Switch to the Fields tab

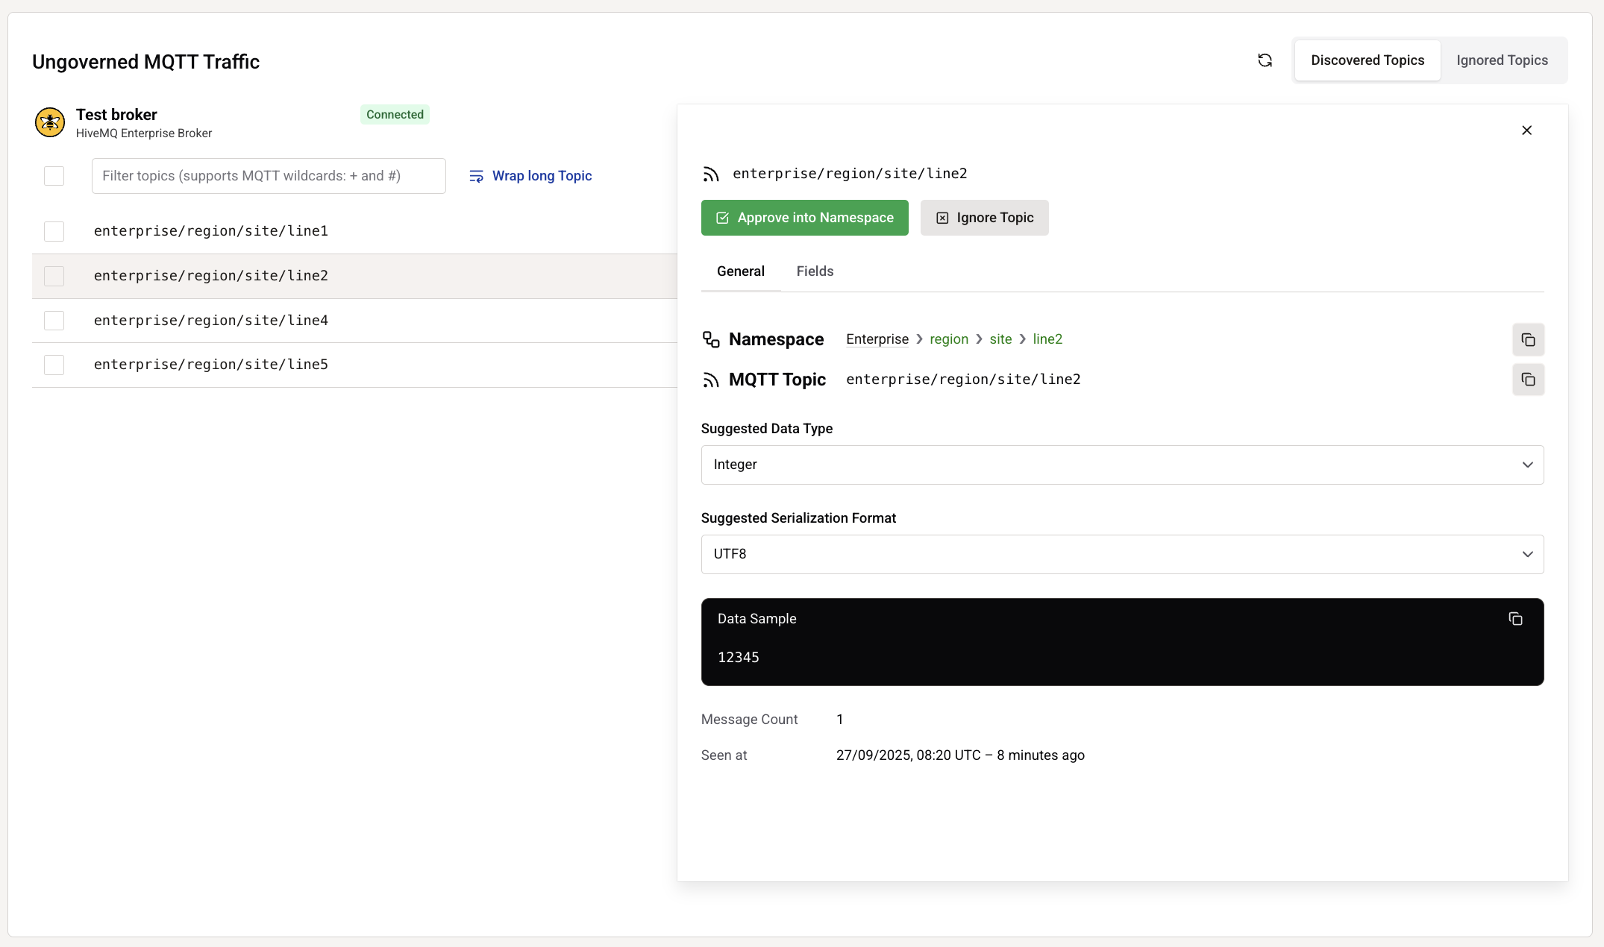click(x=815, y=271)
